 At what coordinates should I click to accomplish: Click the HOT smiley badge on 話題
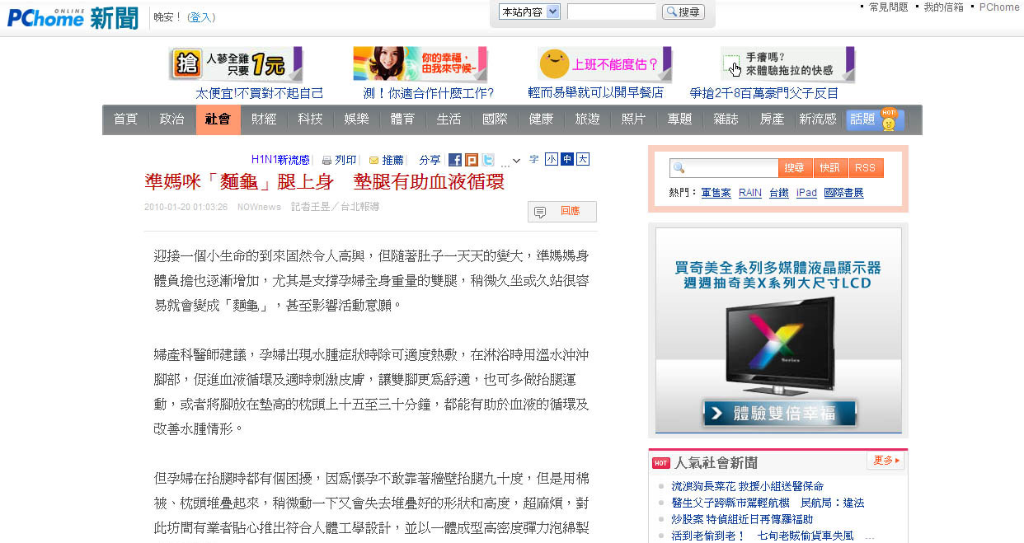(x=889, y=119)
